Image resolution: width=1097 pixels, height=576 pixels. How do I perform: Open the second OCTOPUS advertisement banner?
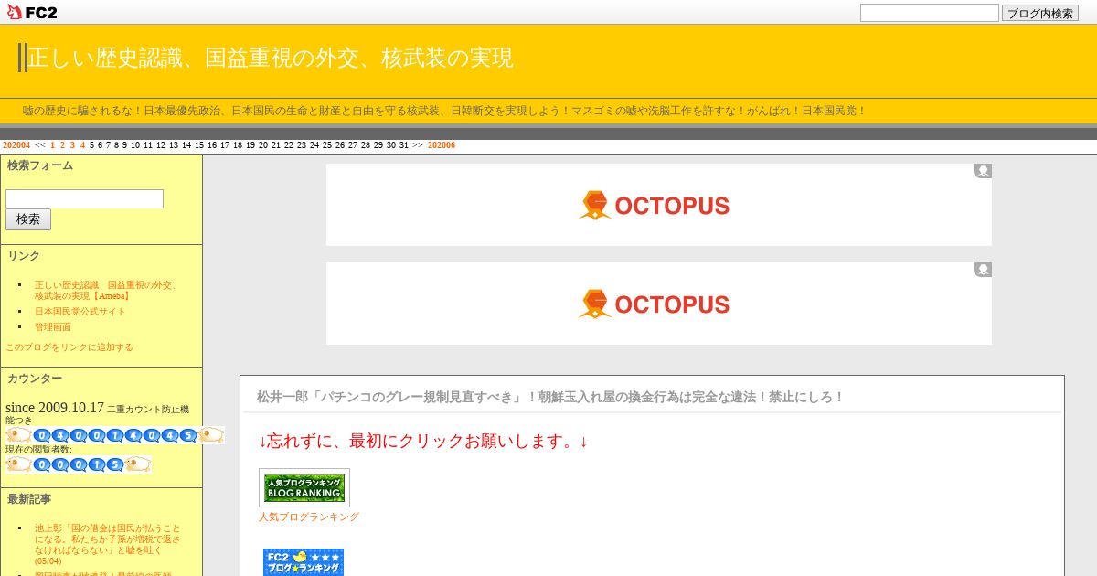coord(659,304)
